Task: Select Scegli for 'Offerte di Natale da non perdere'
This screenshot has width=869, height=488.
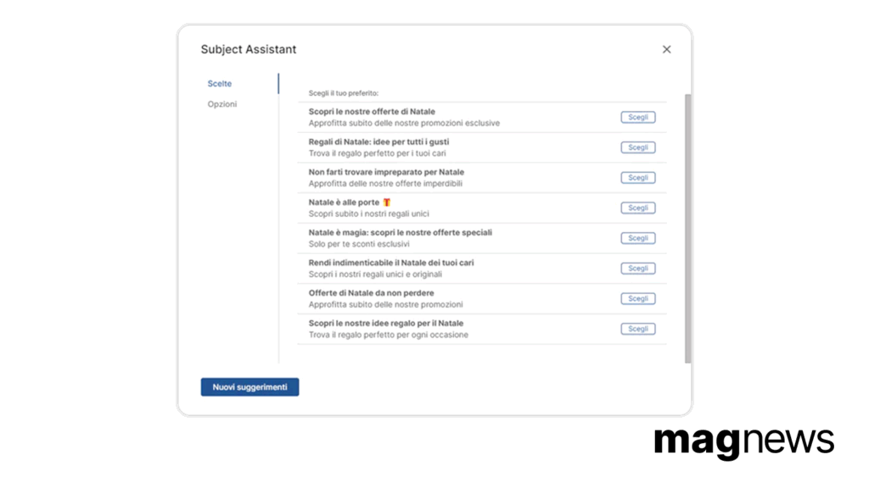Action: [x=638, y=299]
